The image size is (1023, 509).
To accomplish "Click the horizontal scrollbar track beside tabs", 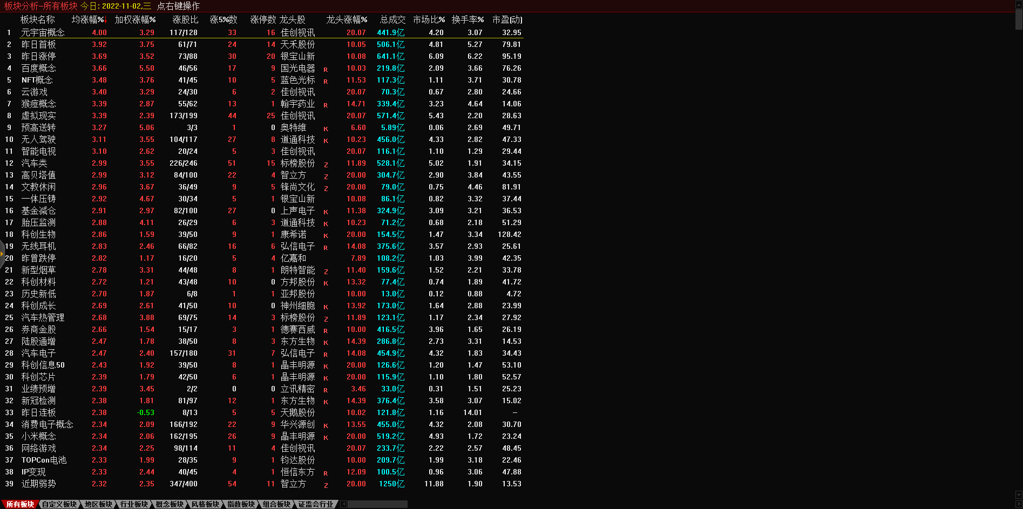I will 378,504.
